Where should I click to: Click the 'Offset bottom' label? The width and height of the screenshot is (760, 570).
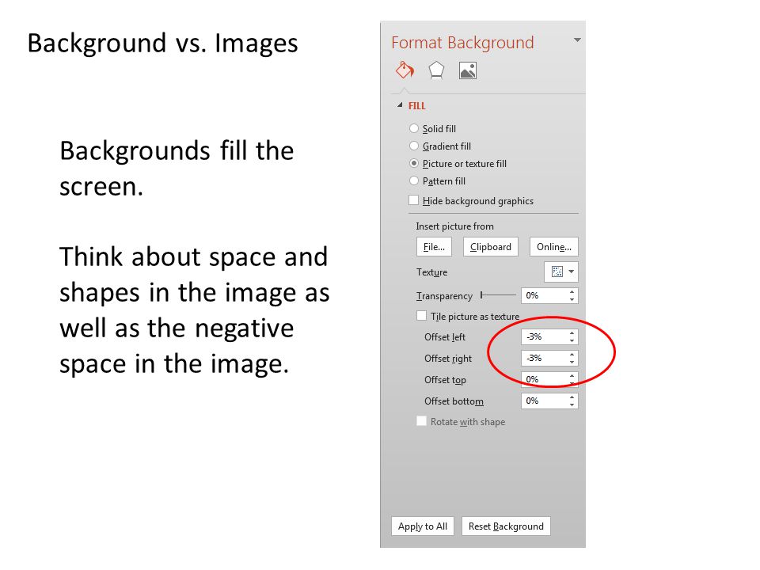coord(454,401)
